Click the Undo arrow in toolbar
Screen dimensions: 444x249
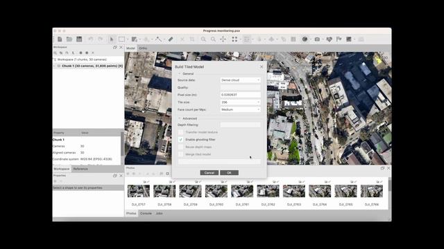click(x=91, y=39)
